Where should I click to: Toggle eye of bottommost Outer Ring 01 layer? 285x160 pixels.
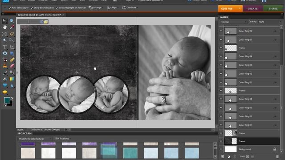(x=221, y=125)
